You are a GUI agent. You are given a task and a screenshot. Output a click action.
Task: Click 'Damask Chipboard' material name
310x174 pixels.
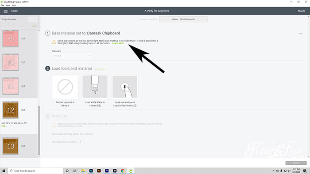[x=104, y=33]
